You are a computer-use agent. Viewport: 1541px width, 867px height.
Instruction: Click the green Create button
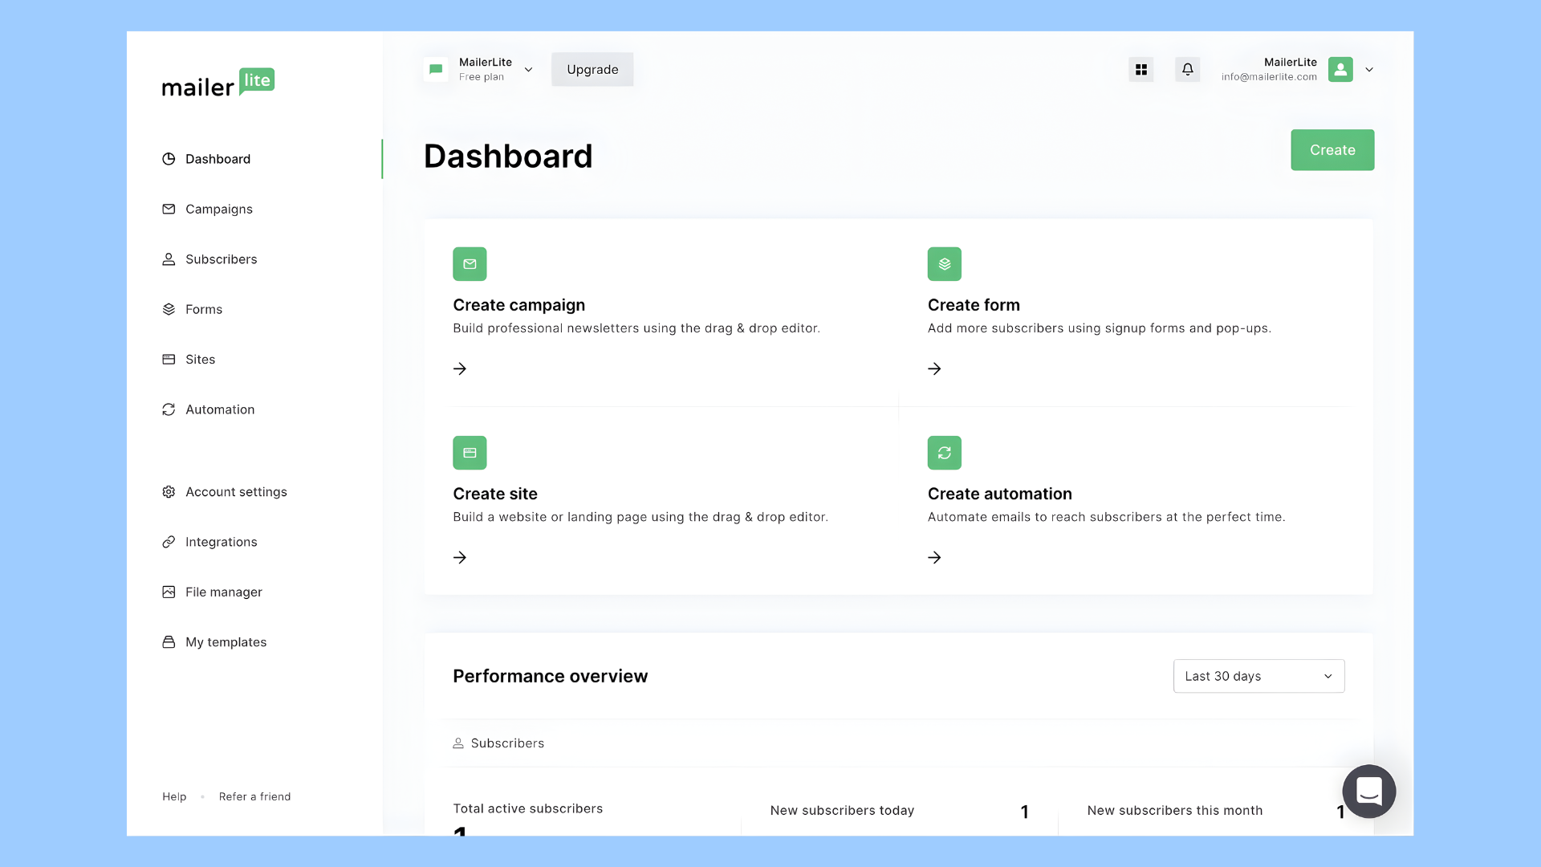[1332, 149]
